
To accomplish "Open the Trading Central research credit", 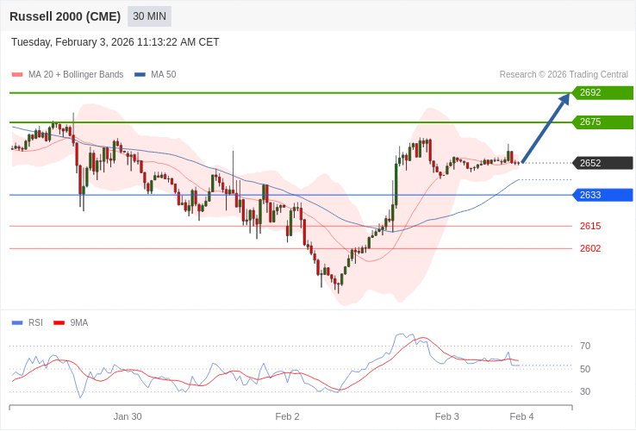I will click(564, 75).
